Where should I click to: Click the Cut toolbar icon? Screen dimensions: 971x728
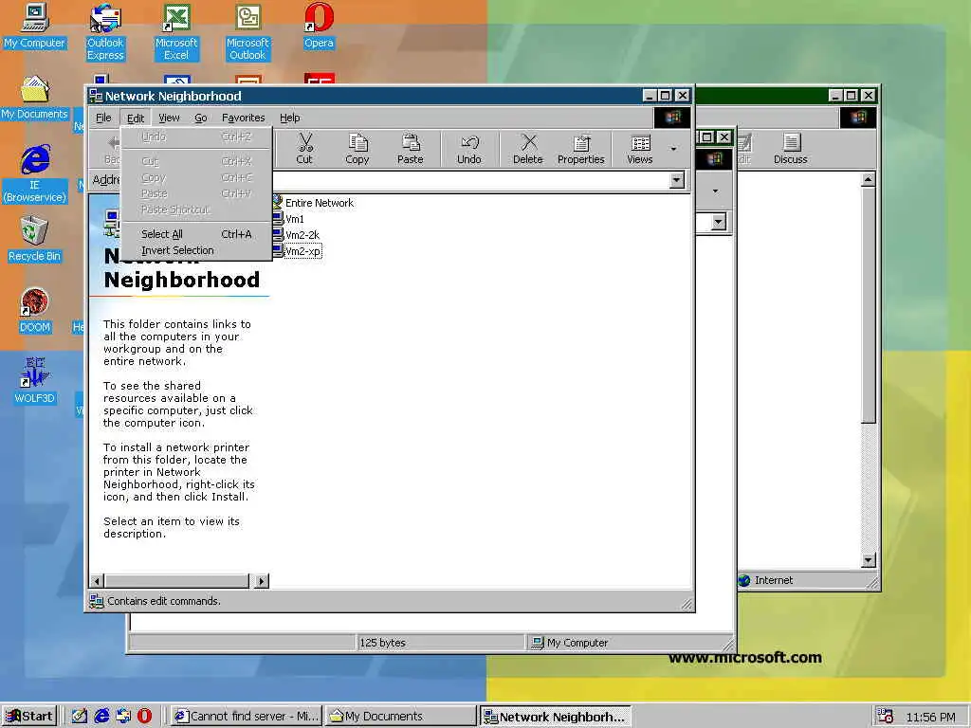(x=304, y=149)
